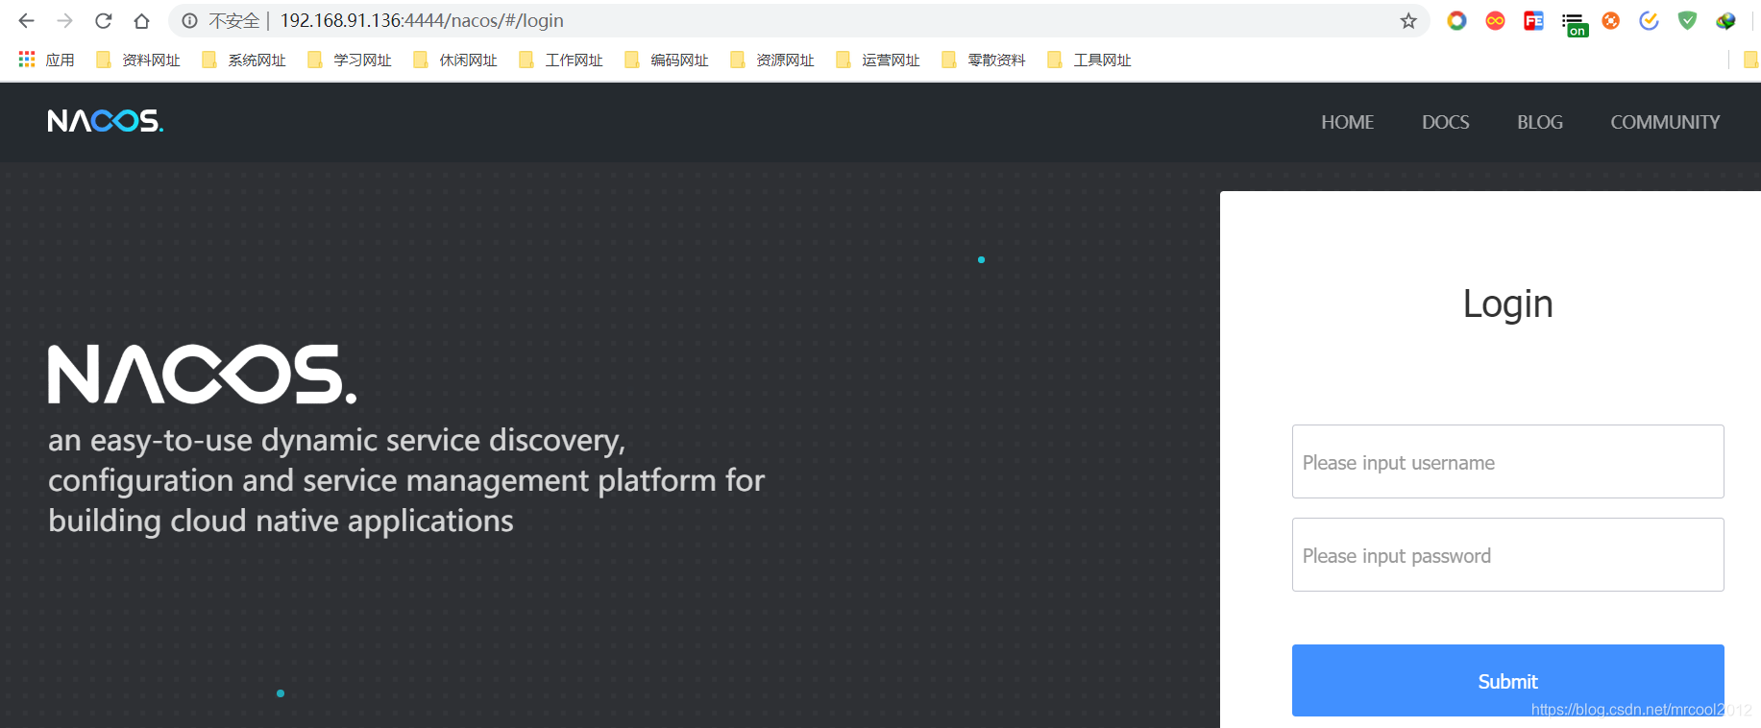The height and width of the screenshot is (728, 1761).
Task: Click the green shield extension icon
Action: point(1687,20)
